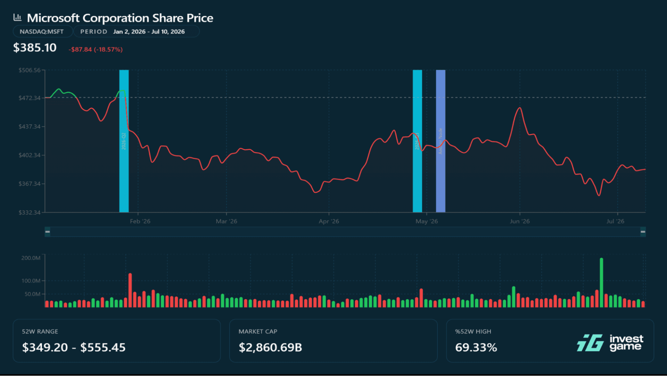Click the NASDAQ:MSFT ticker badge
This screenshot has height=376, width=667.
[x=42, y=32]
